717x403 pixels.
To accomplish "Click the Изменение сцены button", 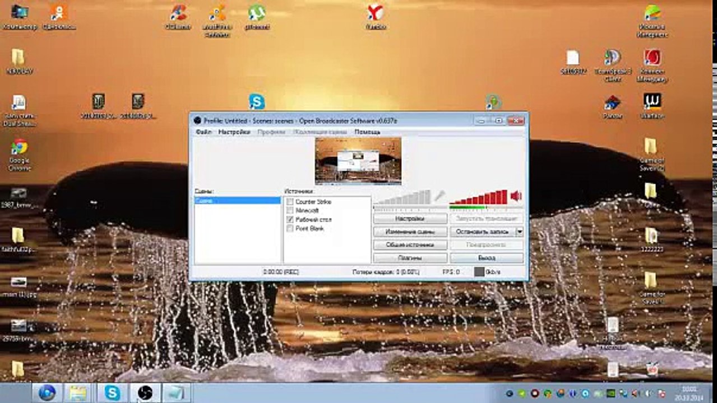I will tap(410, 231).
